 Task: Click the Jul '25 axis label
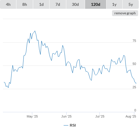click(x=100, y=116)
